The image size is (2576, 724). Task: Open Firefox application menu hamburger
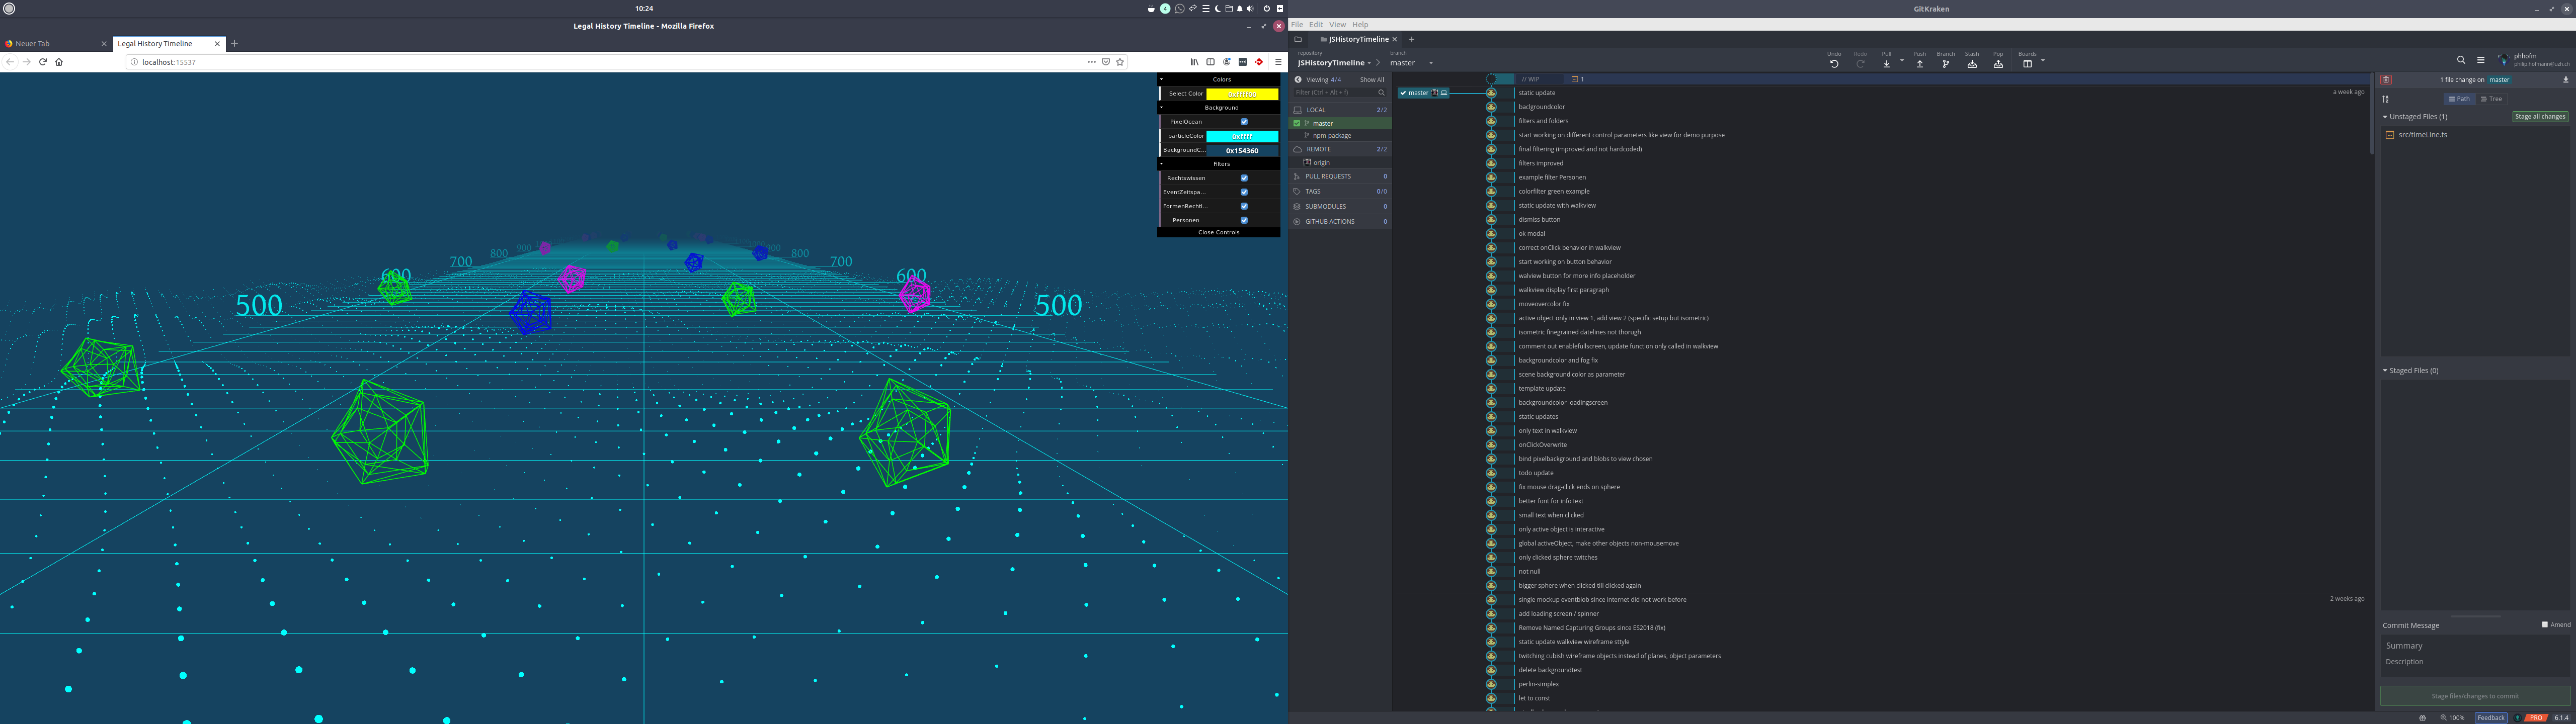(x=1278, y=62)
